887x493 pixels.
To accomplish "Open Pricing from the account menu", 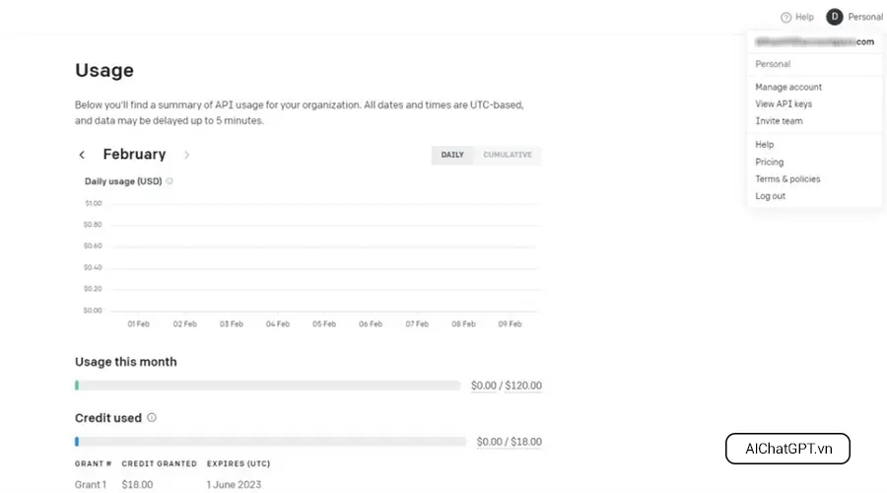I will pyautogui.click(x=770, y=162).
